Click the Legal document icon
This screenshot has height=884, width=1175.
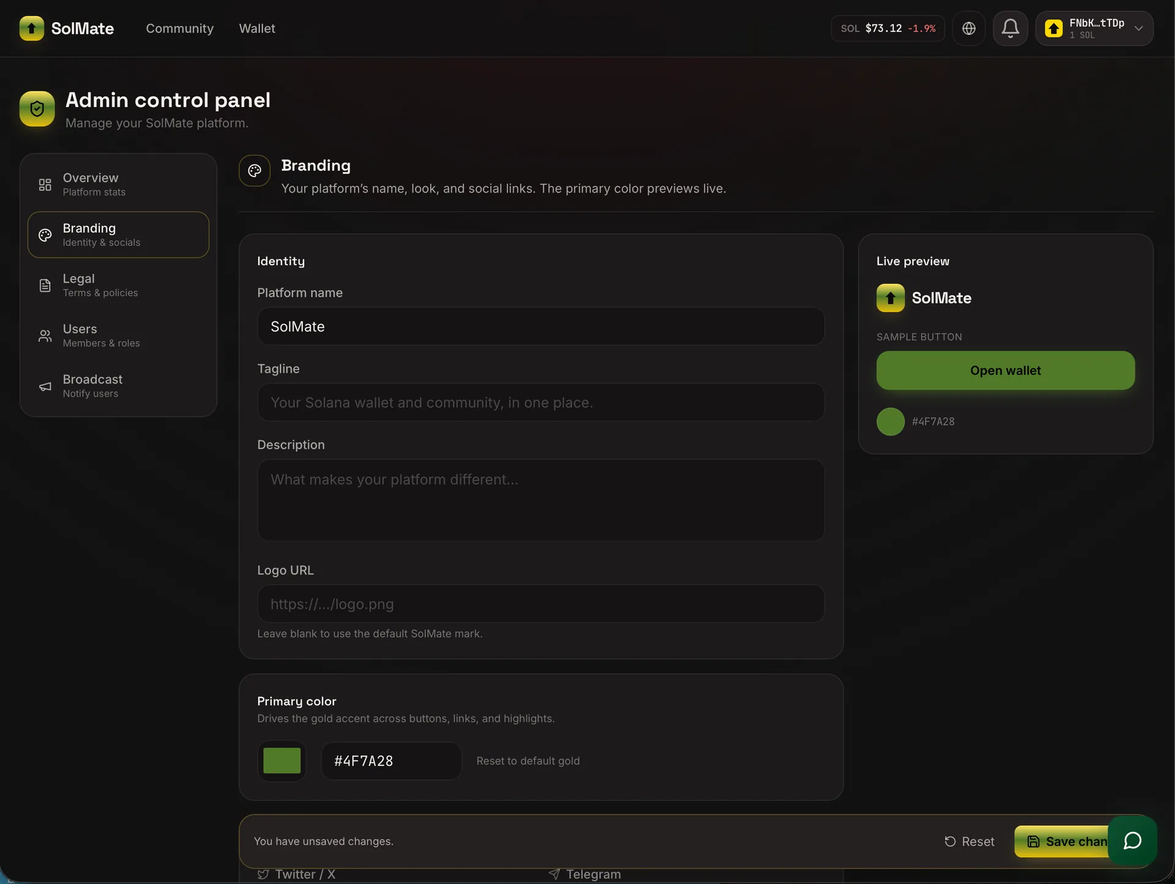tap(45, 285)
